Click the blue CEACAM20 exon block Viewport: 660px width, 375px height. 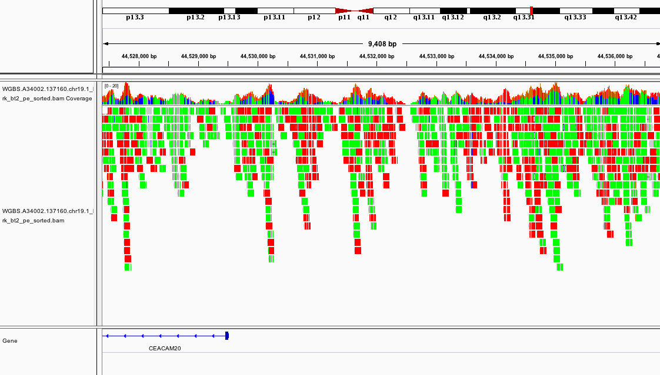click(x=227, y=336)
